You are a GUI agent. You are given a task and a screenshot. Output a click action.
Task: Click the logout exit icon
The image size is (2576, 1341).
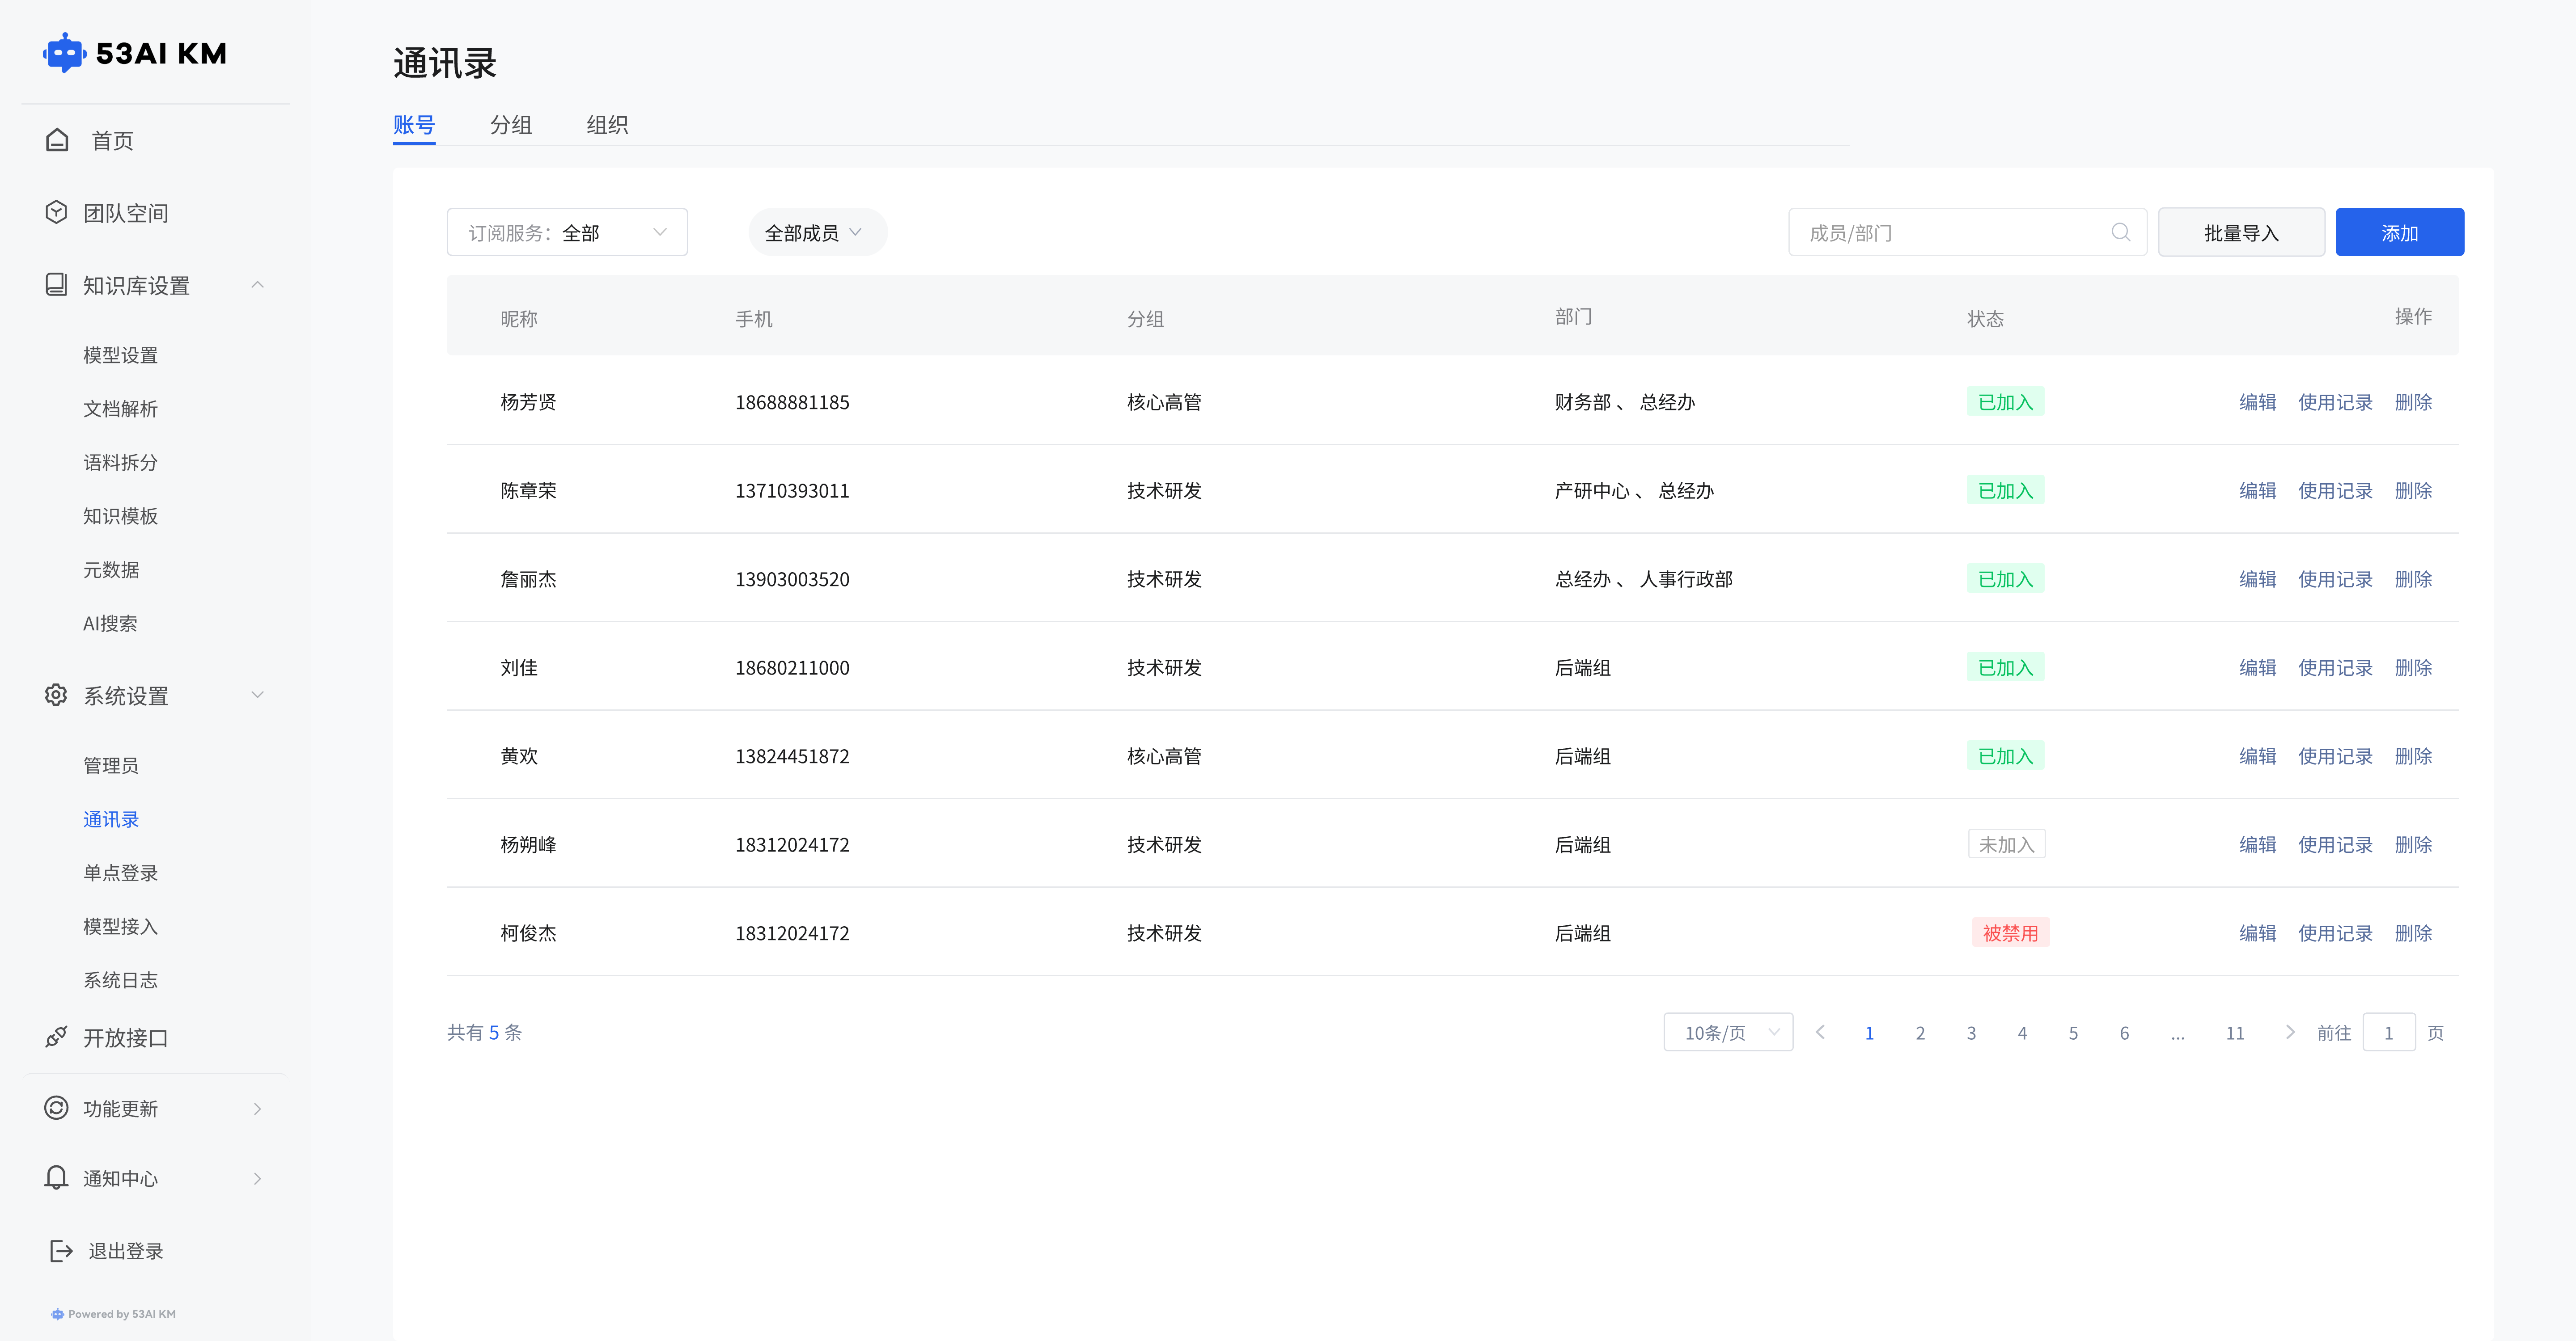pyautogui.click(x=61, y=1250)
